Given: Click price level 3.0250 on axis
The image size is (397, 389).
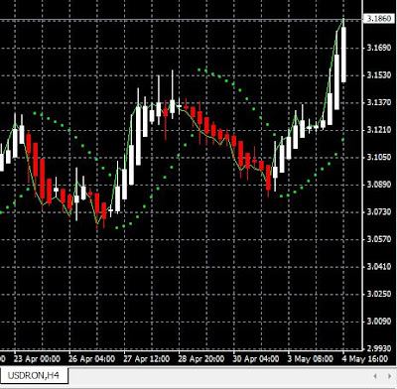Looking at the screenshot, I should pos(379,294).
